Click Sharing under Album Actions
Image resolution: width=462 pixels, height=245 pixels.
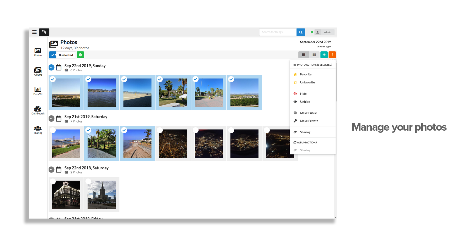(x=313, y=150)
